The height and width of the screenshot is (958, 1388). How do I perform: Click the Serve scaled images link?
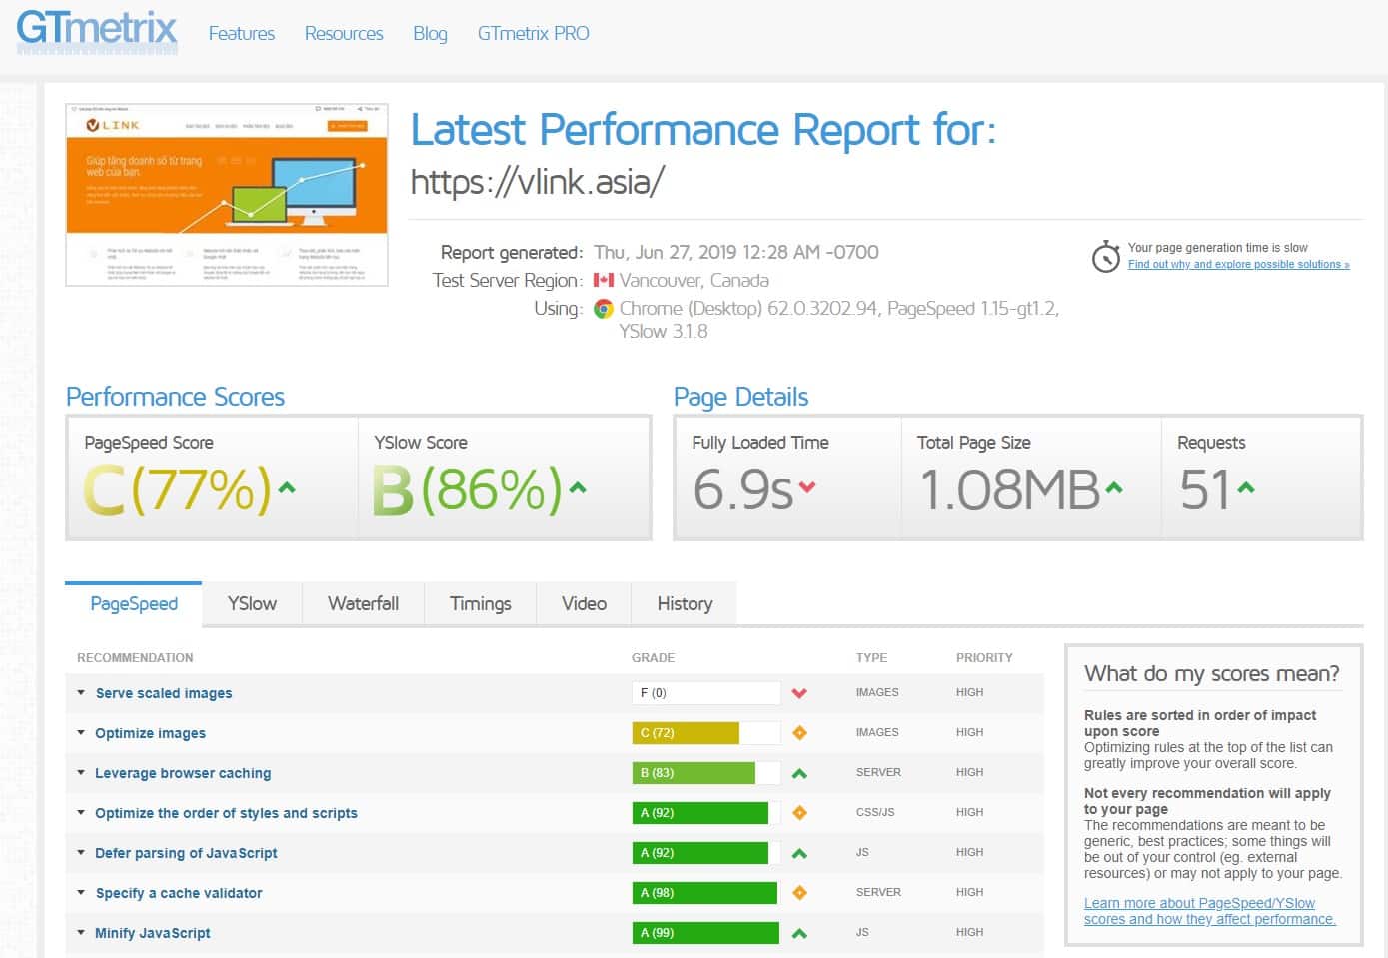[x=164, y=693]
